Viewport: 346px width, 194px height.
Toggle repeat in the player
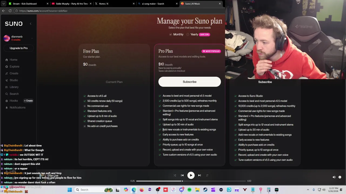(207, 175)
